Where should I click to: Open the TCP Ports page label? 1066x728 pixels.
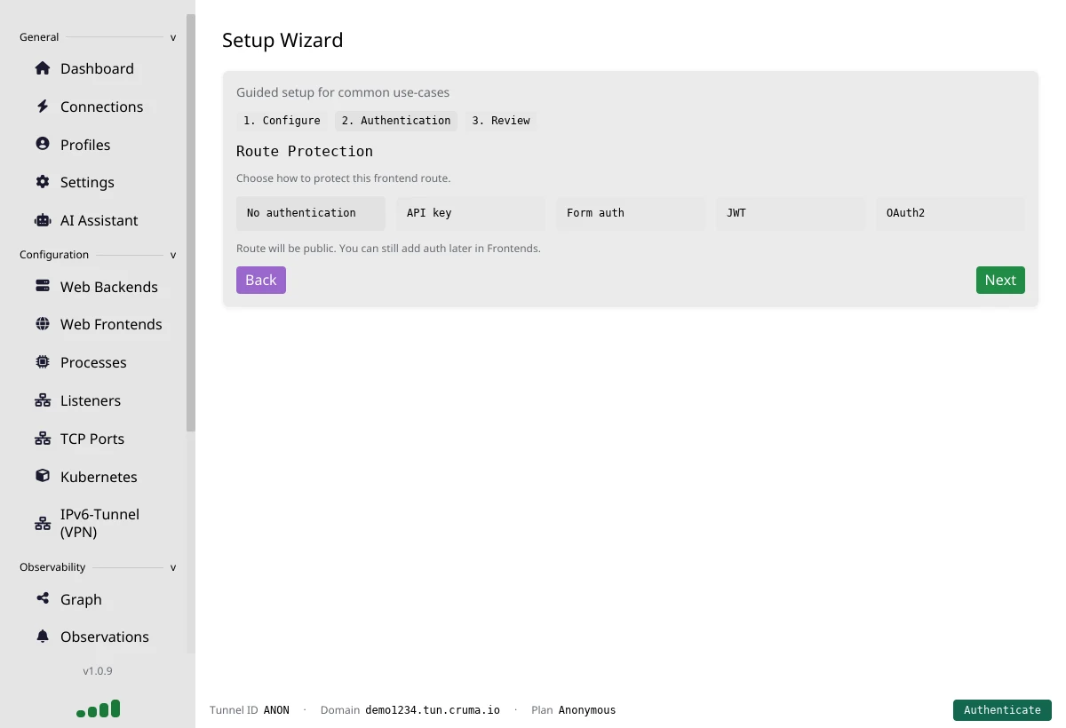coord(92,439)
